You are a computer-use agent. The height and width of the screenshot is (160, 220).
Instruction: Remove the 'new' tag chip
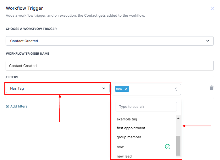(126, 89)
